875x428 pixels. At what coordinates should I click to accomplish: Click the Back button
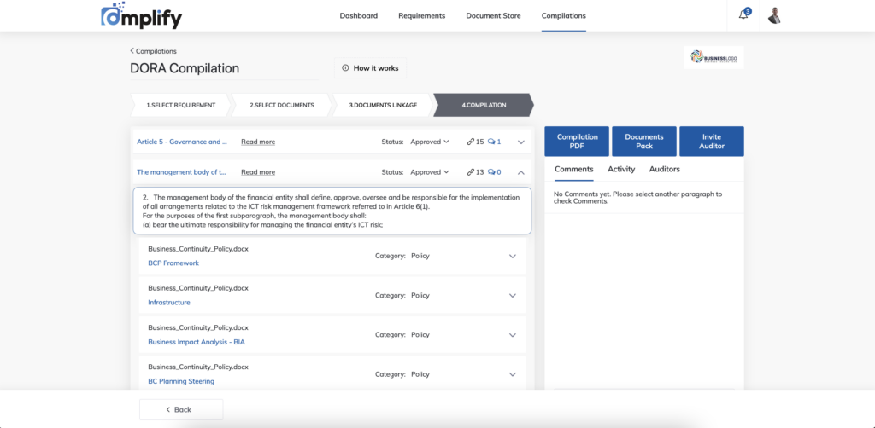[x=181, y=409]
